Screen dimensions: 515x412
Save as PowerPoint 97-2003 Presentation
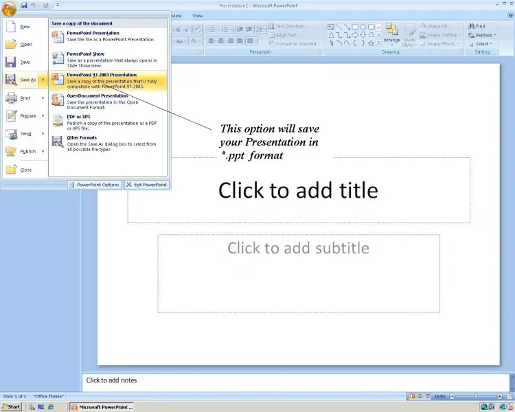[108, 80]
